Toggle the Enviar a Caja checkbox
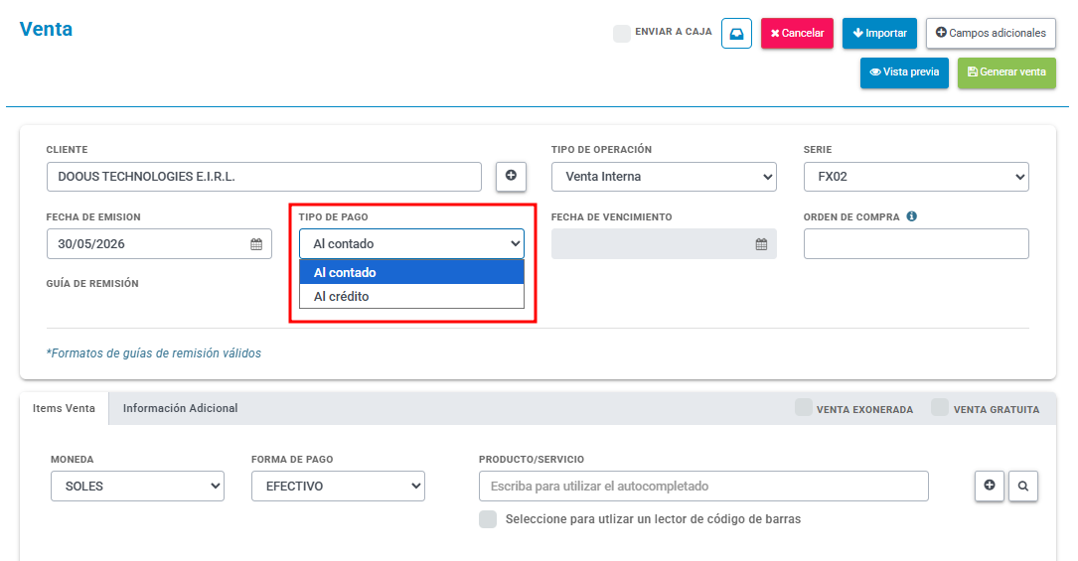This screenshot has width=1078, height=561. click(x=622, y=33)
